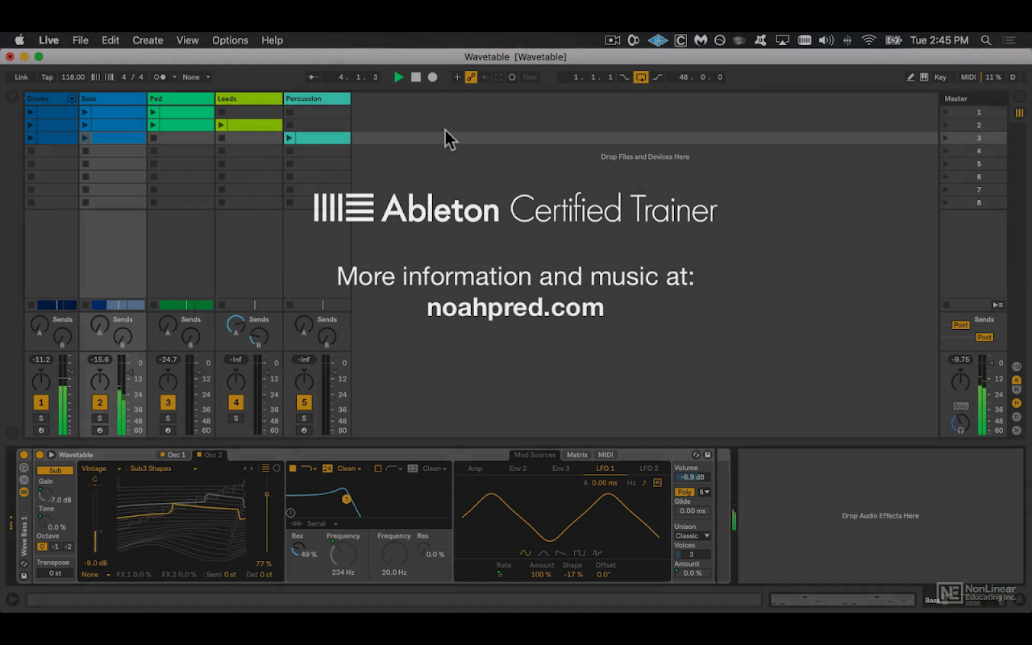Toggle the Loop switch in the transport

(641, 77)
